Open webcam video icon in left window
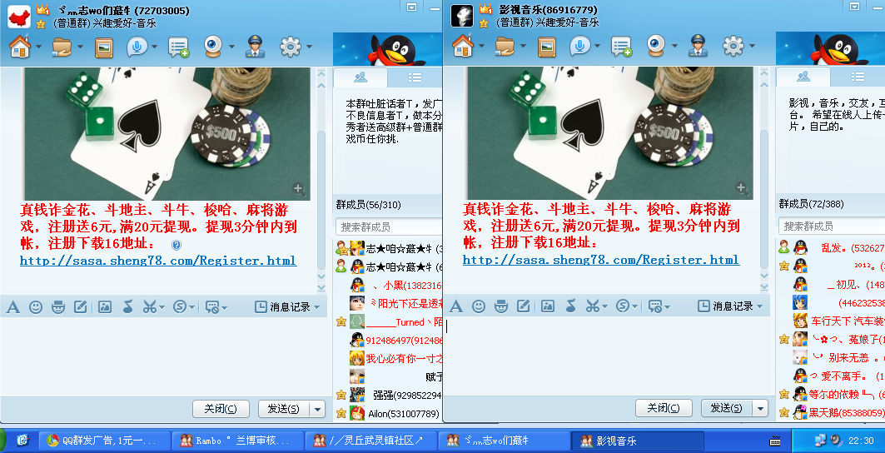885x453 pixels. [213, 47]
